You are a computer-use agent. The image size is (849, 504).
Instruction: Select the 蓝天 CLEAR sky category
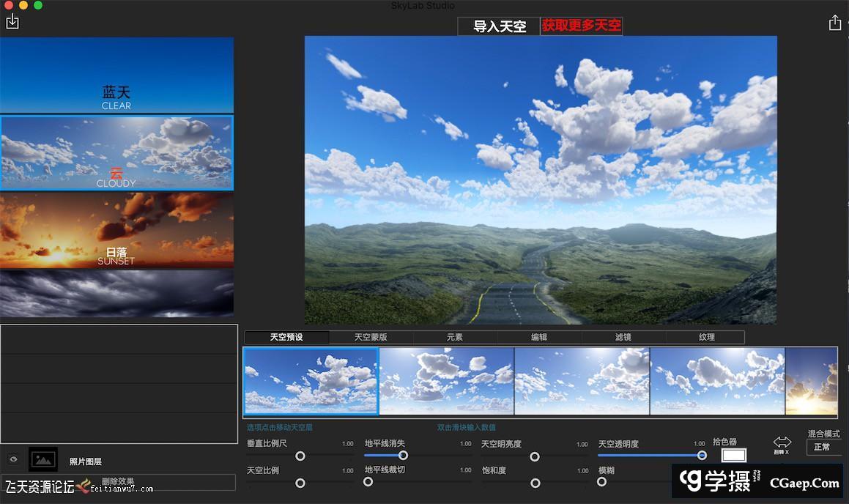[x=117, y=75]
